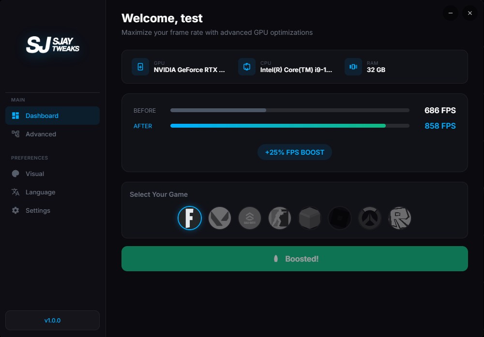The height and width of the screenshot is (337, 484).
Task: Select the Counter-Strike game icon
Action: coord(280,218)
